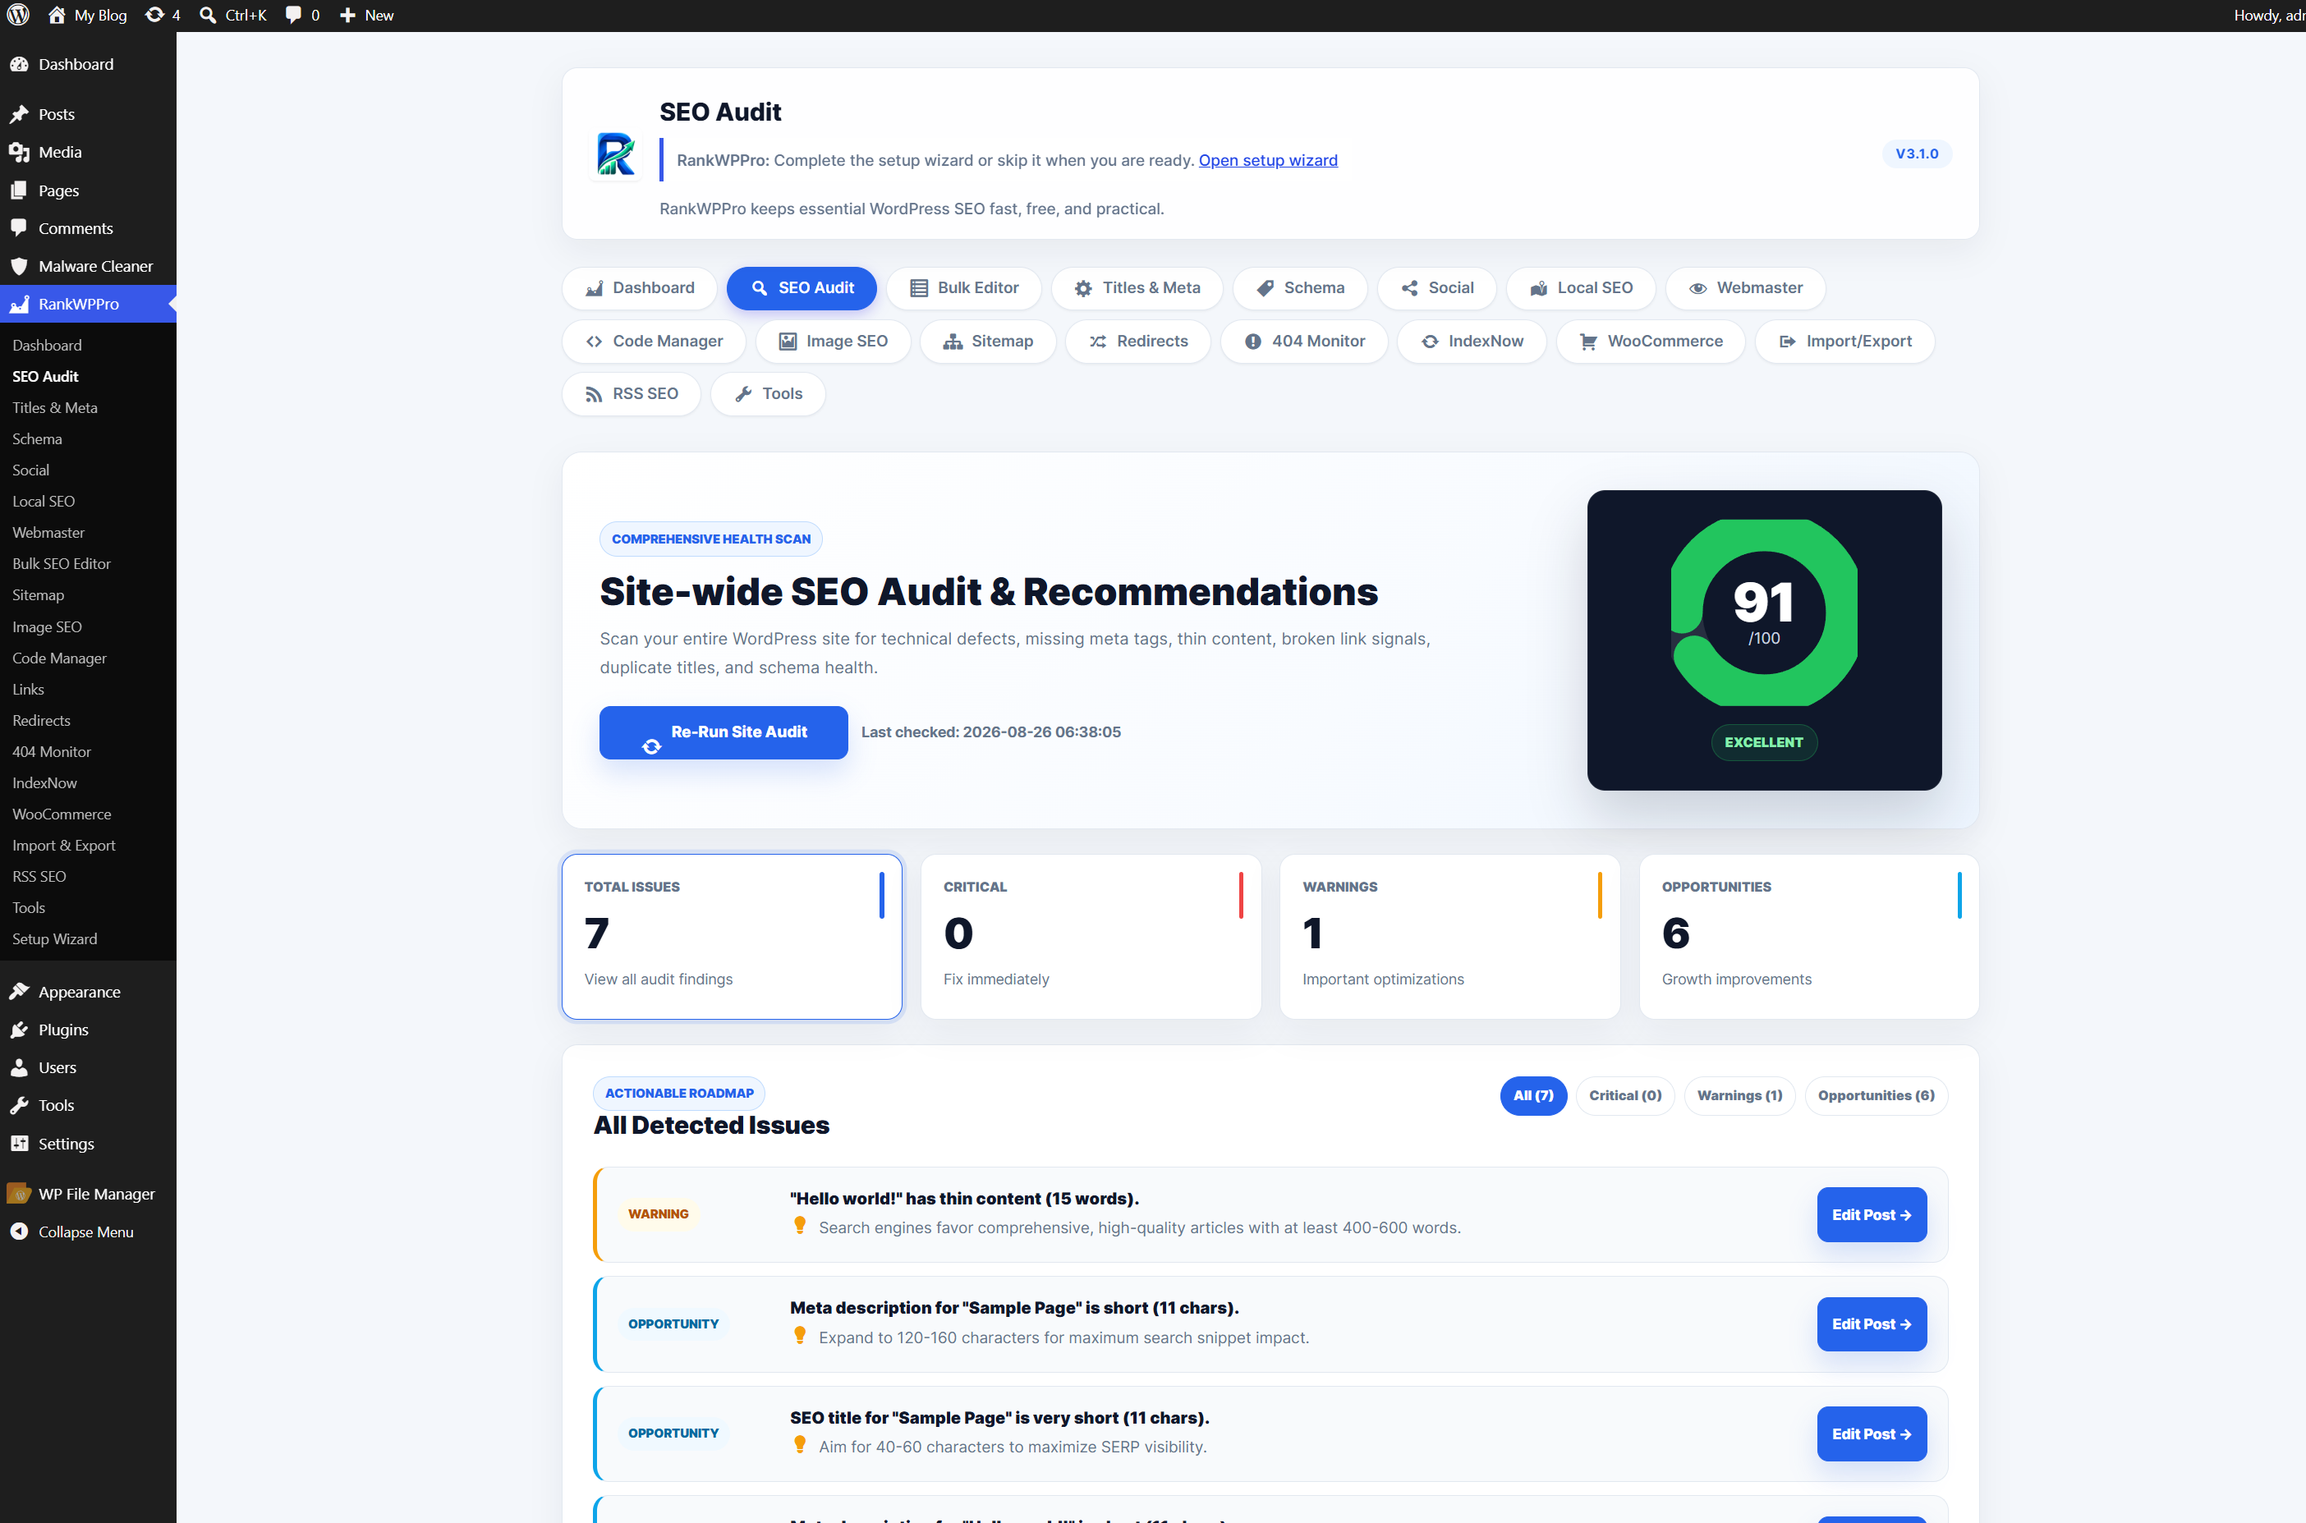The width and height of the screenshot is (2306, 1523).
Task: Click the EXCELLENT score badge
Action: click(x=1763, y=742)
